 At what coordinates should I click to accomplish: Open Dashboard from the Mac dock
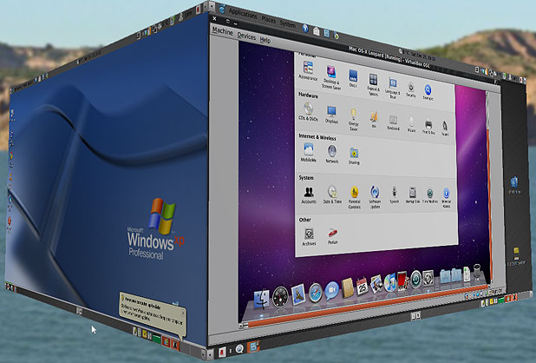281,297
